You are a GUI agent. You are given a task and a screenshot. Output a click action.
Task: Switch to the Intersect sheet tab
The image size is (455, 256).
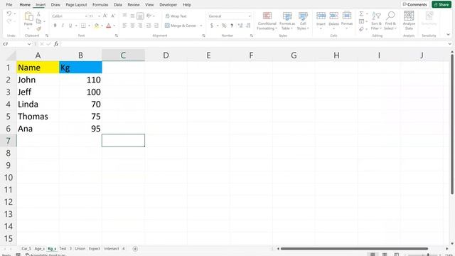click(112, 249)
